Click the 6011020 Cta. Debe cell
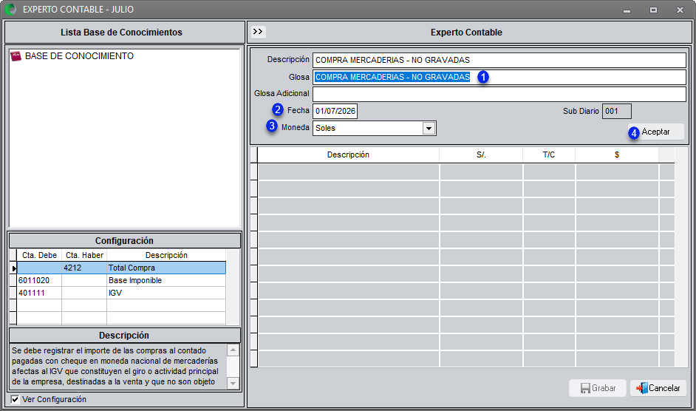Screen dimensions: 696x411 point(39,280)
